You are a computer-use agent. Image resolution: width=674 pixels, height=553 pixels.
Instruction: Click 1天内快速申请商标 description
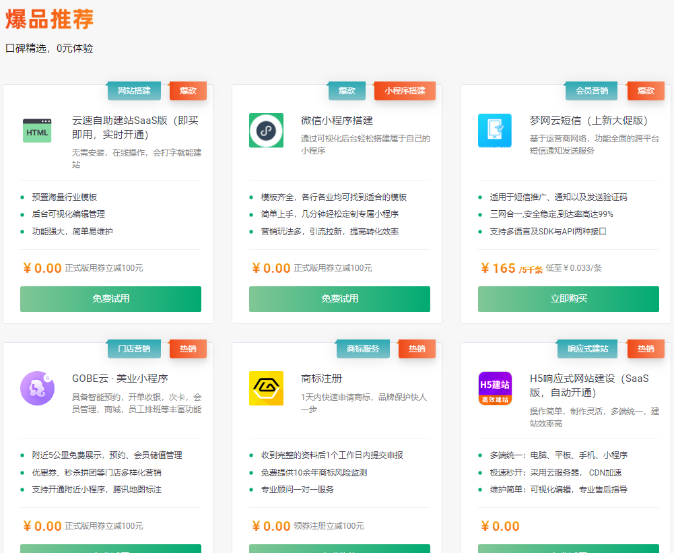(x=364, y=403)
